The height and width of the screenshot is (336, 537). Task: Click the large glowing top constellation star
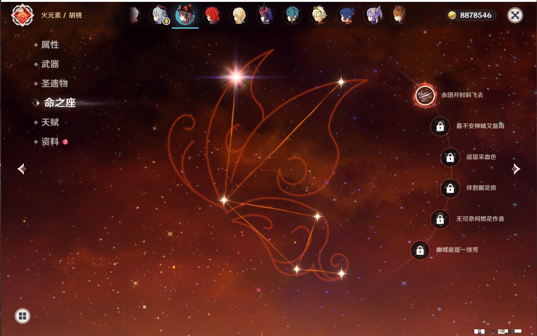pyautogui.click(x=236, y=77)
